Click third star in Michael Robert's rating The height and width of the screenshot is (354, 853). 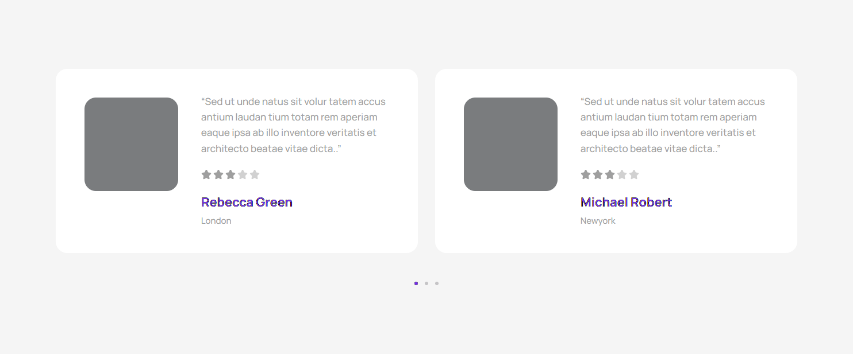pos(610,174)
